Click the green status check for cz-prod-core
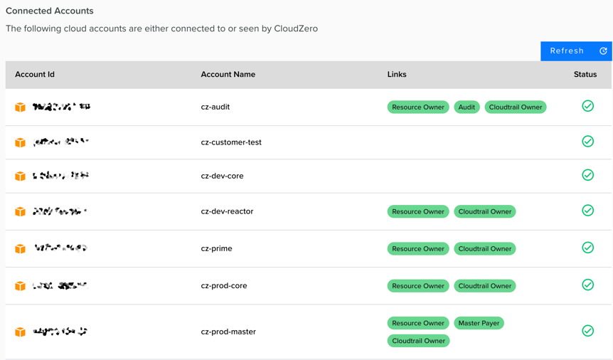The height and width of the screenshot is (360, 613). coord(587,285)
